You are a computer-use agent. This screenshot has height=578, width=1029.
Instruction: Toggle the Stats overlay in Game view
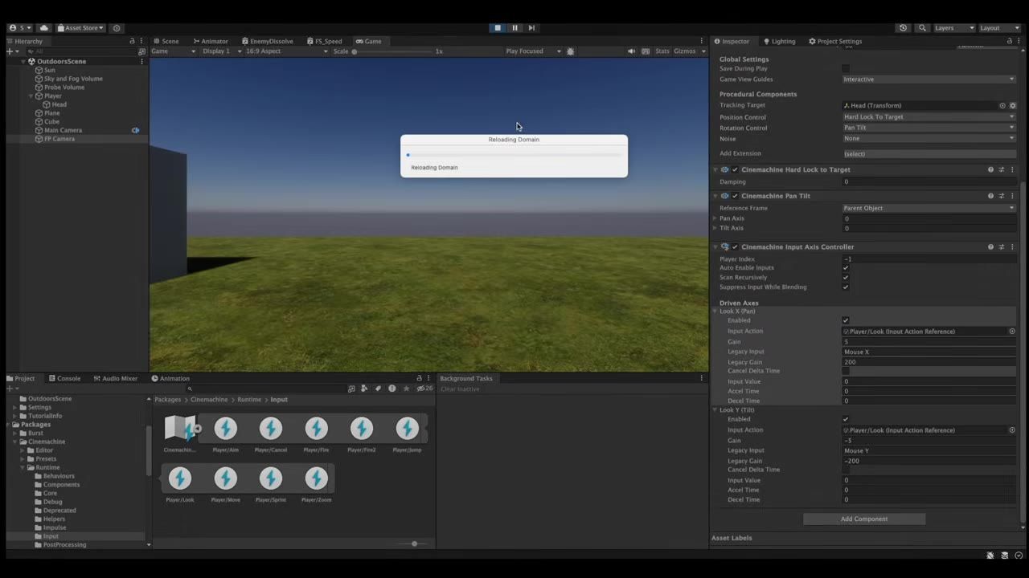(662, 51)
